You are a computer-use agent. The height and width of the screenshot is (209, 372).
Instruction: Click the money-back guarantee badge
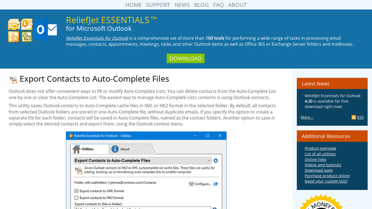321,202
